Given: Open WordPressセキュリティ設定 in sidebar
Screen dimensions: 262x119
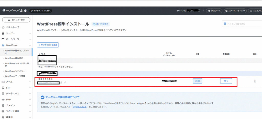Looking at the screenshot, I should click(17, 65).
